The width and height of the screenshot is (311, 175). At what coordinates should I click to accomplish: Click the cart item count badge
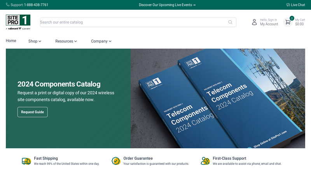click(x=292, y=18)
